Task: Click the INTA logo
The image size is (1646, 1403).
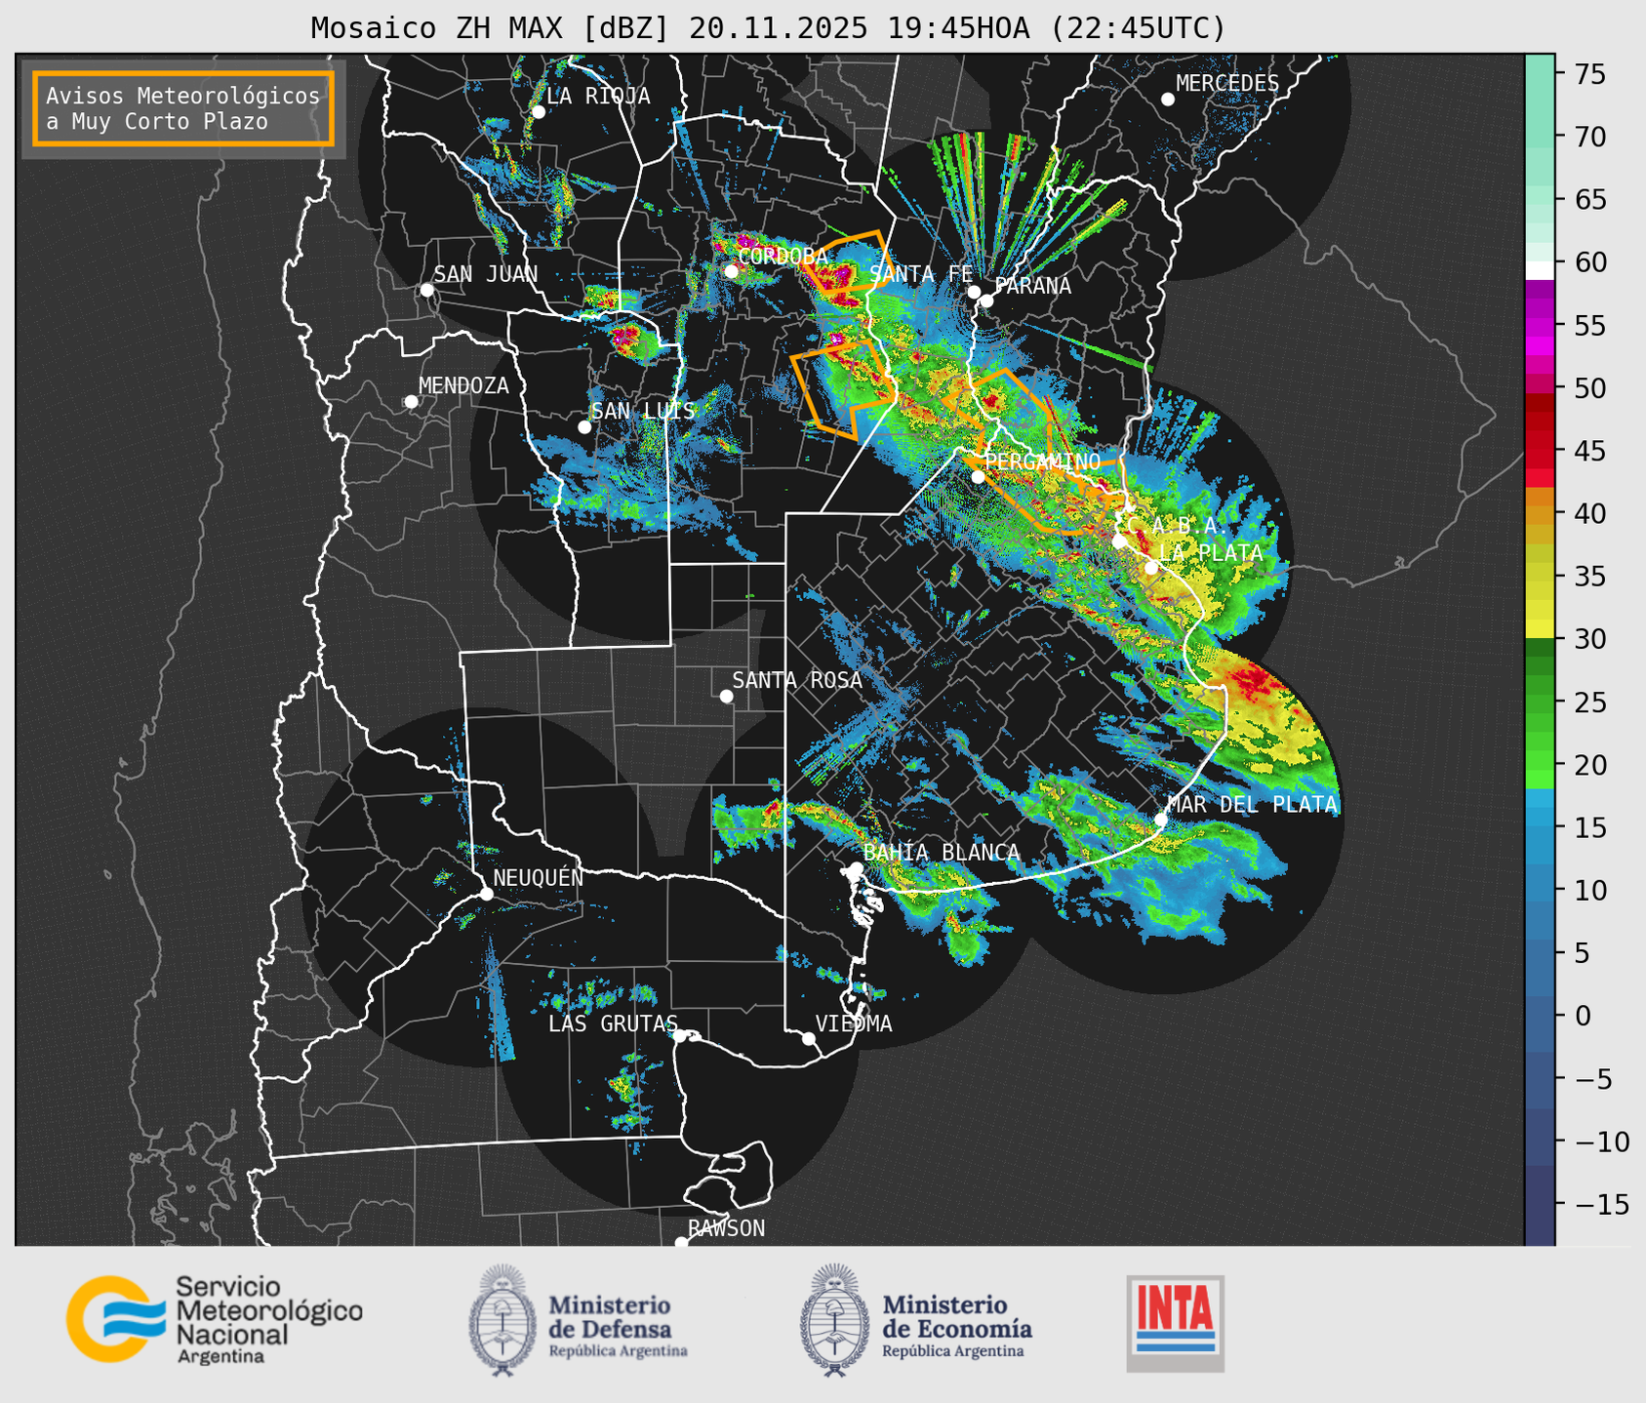Action: click(1176, 1323)
